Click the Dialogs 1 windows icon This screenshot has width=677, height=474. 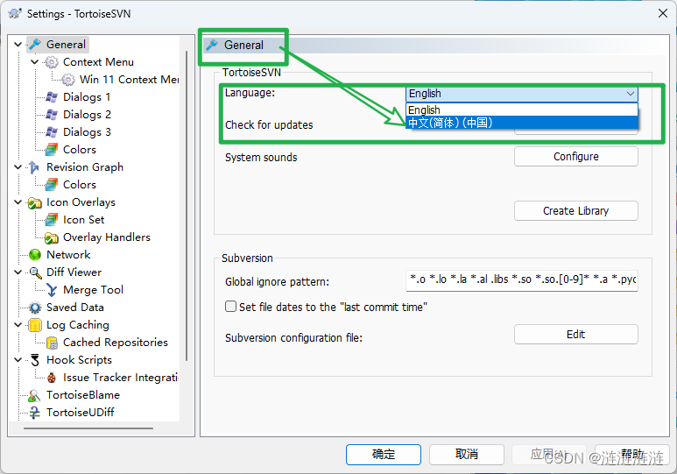tap(52, 96)
